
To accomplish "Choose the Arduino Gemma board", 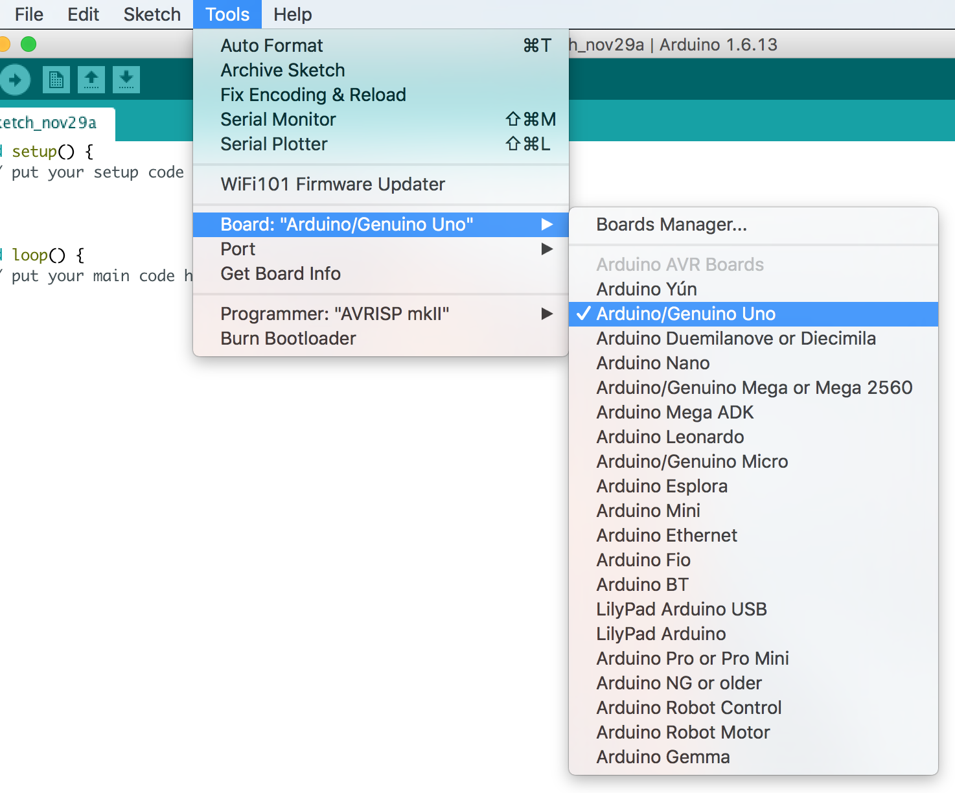I will coord(754,757).
